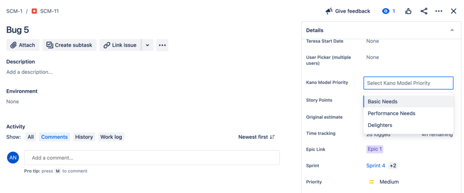
Task: Expand the Link issue dropdown arrow
Action: (147, 45)
